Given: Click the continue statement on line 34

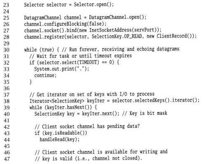Looking at the screenshot, I should [45, 75].
